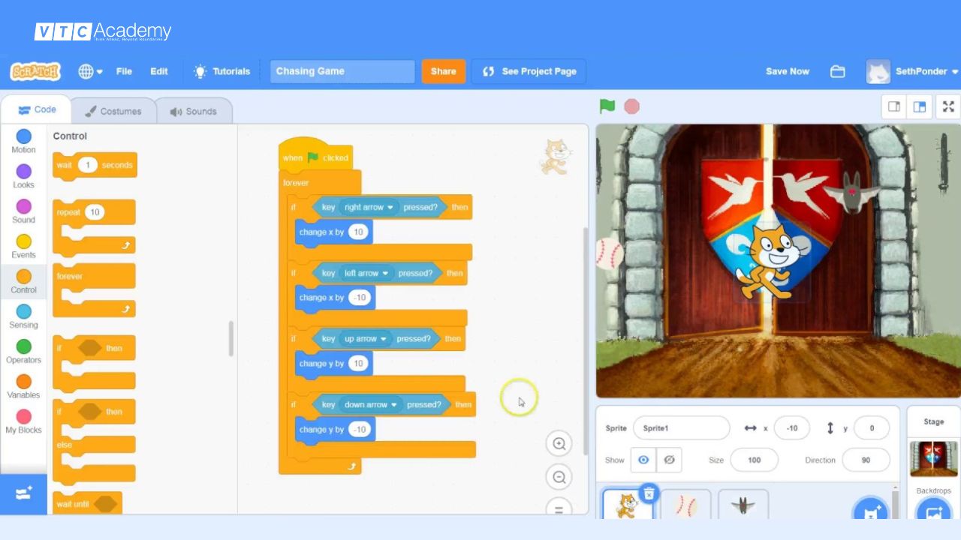
Task: Zoom in on the code workspace
Action: pos(559,443)
